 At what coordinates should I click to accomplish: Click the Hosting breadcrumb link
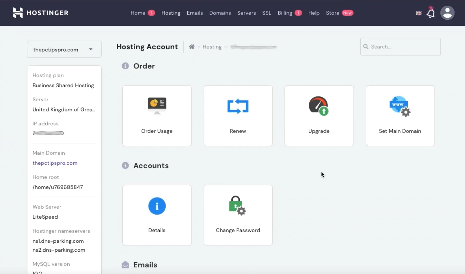[x=212, y=47]
